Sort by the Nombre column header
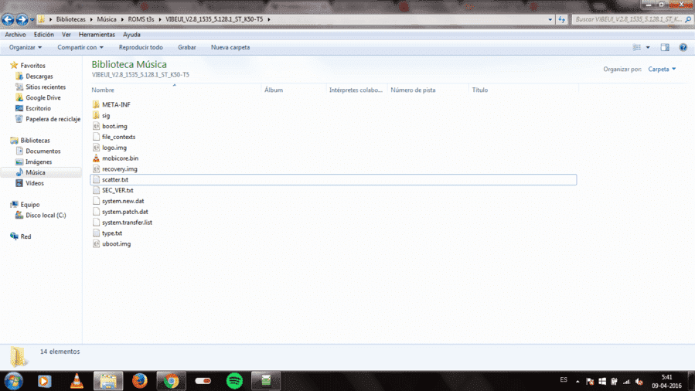Screen dimensions: 695x391 (x=175, y=90)
